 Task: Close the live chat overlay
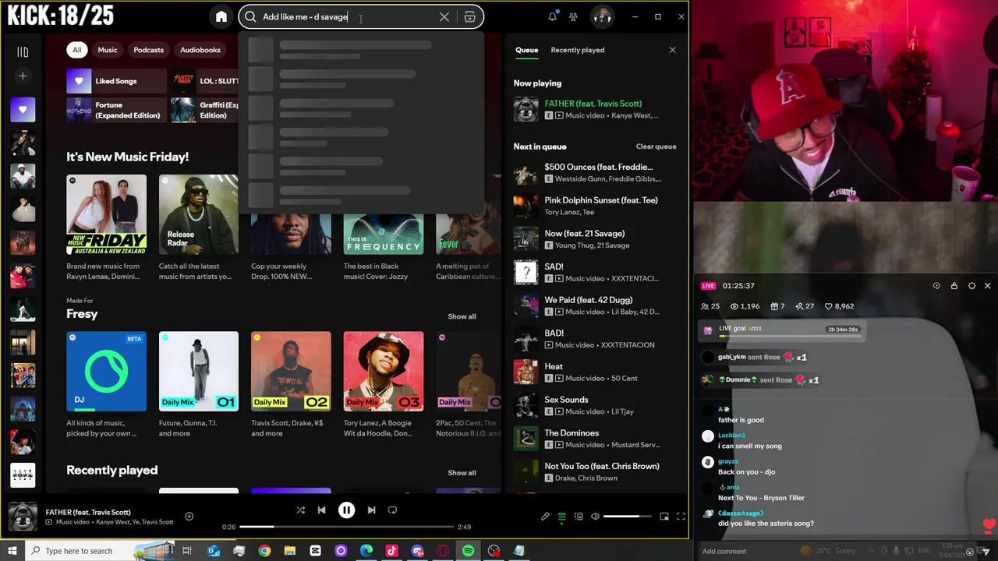[x=987, y=286]
